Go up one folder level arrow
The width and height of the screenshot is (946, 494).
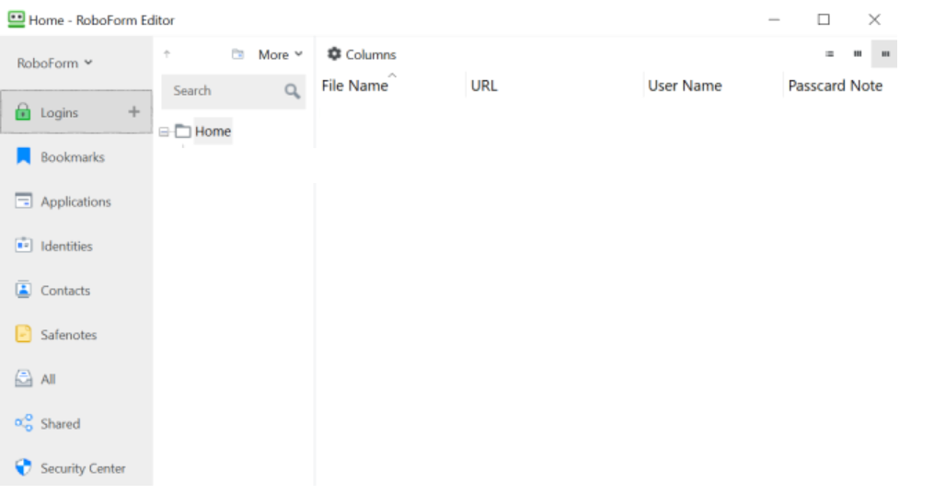[167, 53]
